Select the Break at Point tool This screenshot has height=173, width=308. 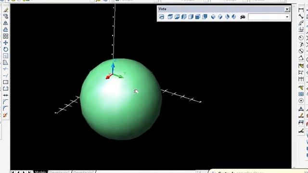5,82
